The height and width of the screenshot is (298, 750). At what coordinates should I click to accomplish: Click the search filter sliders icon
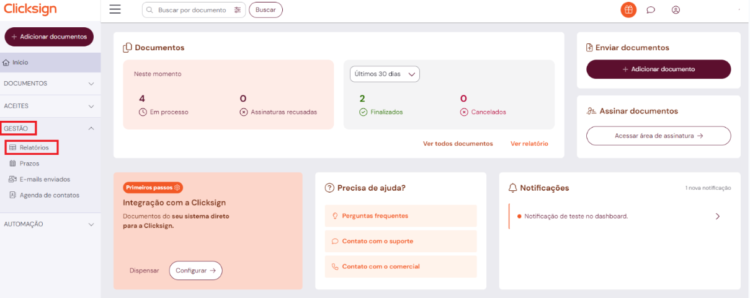click(238, 10)
